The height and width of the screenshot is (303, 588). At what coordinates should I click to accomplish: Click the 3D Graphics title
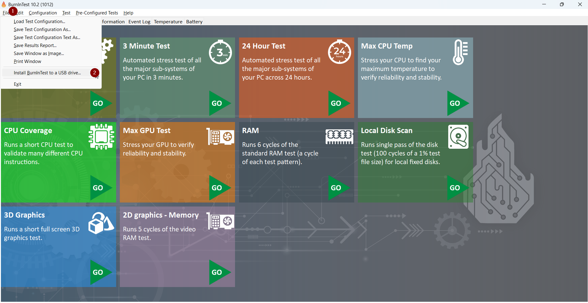coord(25,215)
